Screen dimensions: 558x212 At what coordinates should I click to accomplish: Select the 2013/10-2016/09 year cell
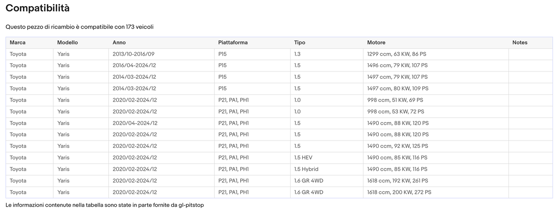point(134,54)
